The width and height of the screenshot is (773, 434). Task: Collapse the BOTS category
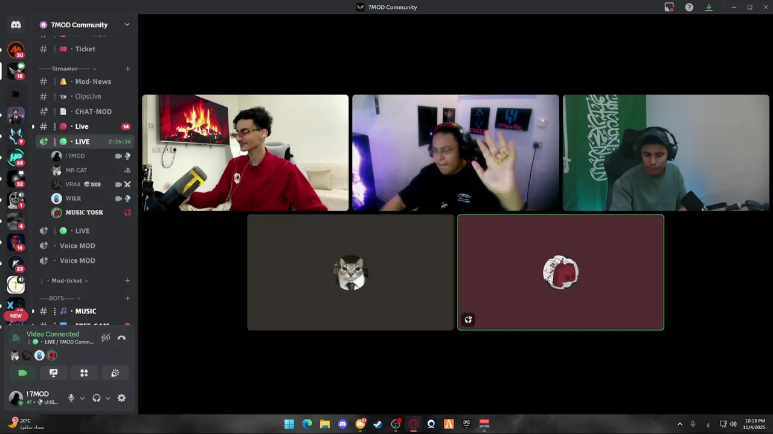click(60, 298)
